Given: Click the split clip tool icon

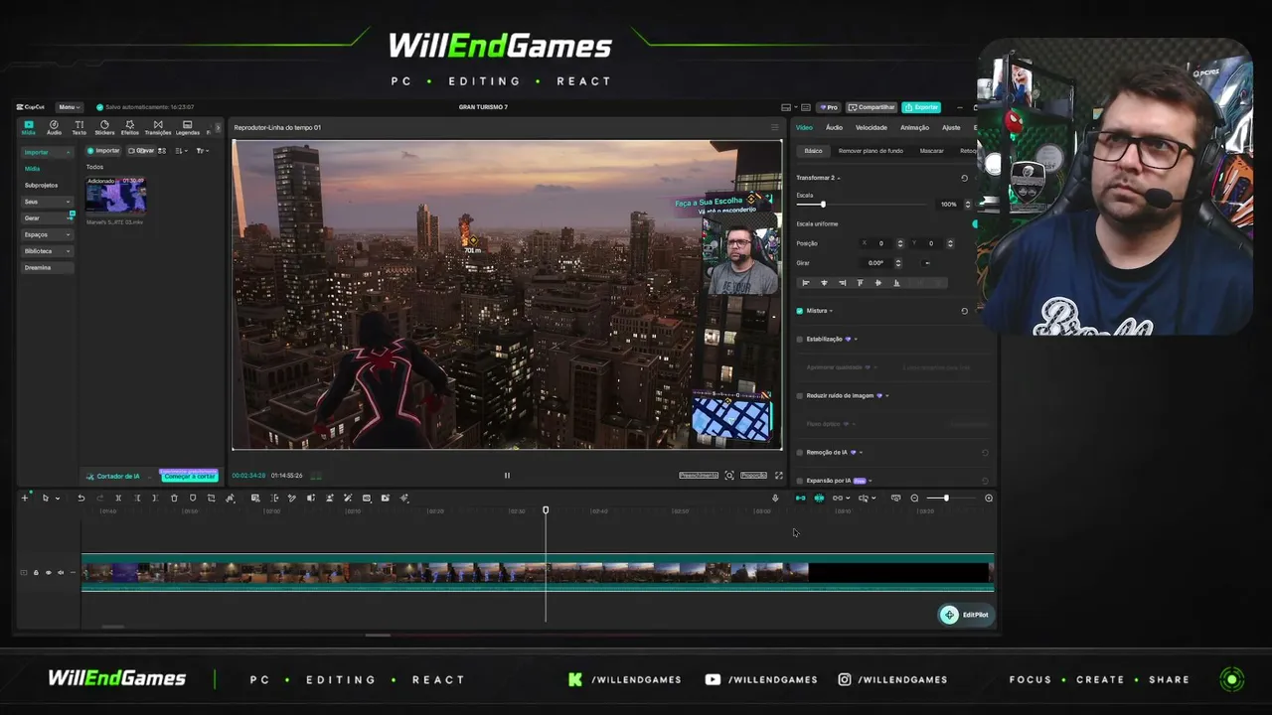Looking at the screenshot, I should [118, 498].
